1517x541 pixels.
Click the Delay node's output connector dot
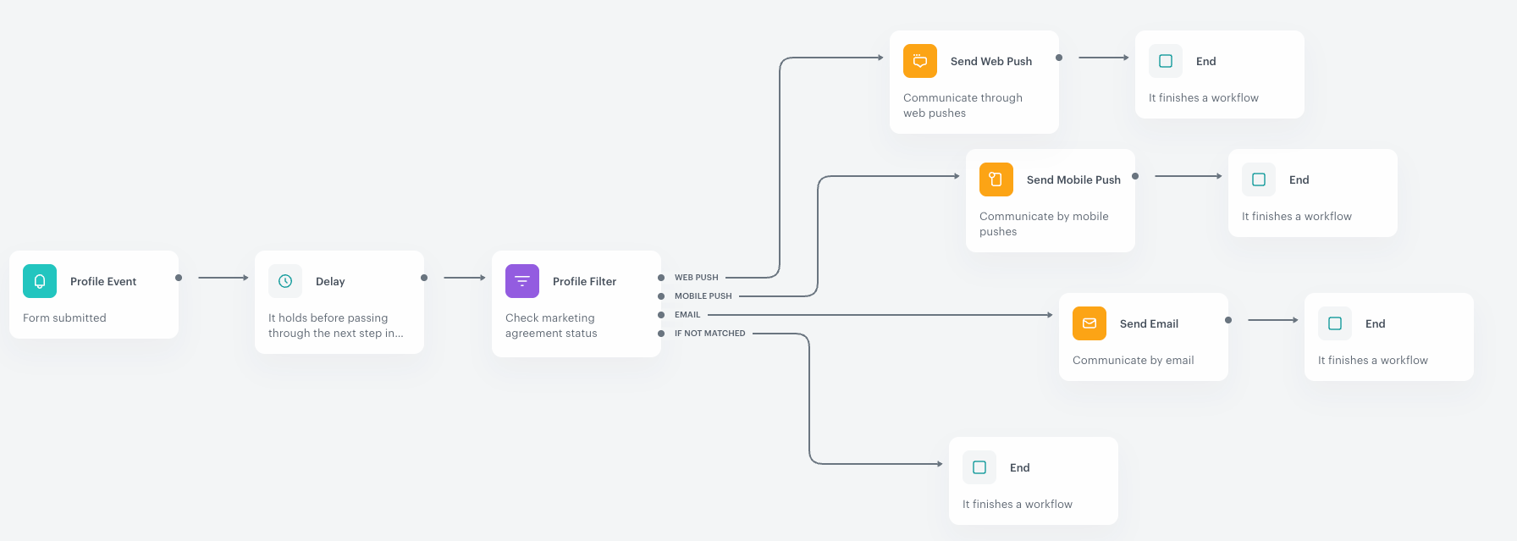tap(424, 278)
